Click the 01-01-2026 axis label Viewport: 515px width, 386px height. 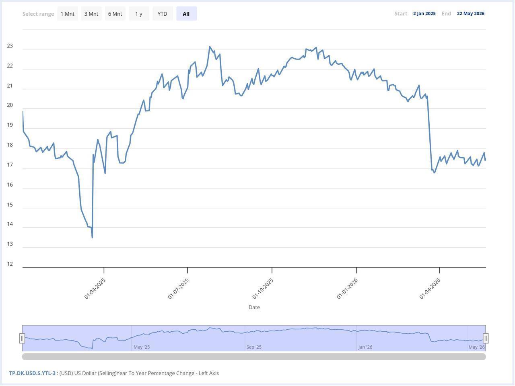pos(347,289)
